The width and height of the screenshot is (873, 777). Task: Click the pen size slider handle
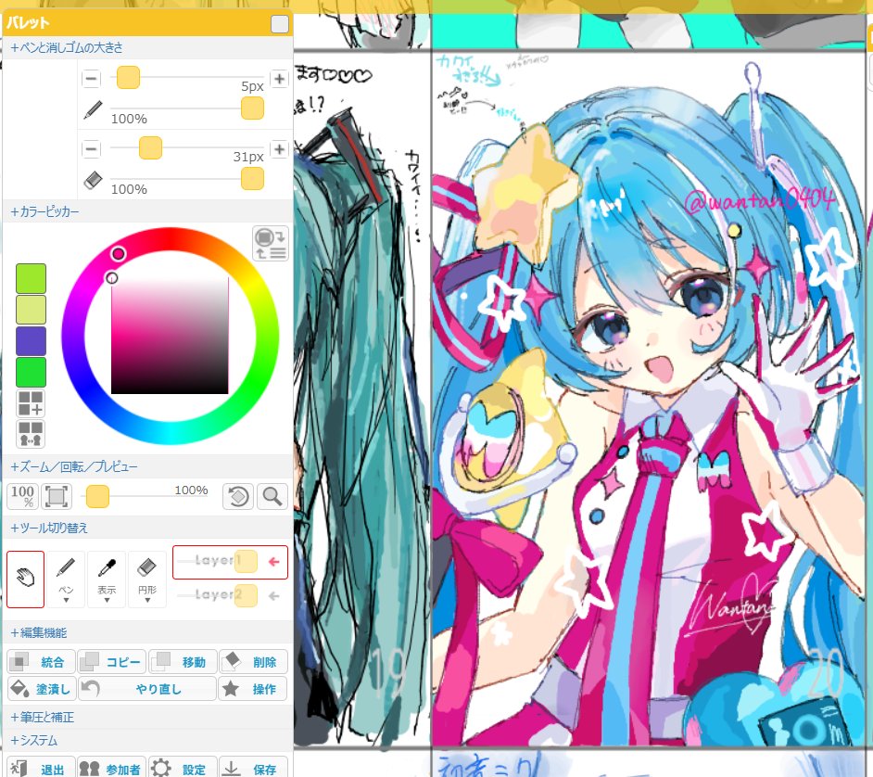point(128,77)
